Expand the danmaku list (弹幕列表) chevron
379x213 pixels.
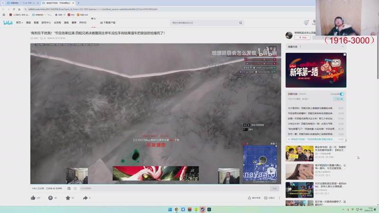coord(343,47)
